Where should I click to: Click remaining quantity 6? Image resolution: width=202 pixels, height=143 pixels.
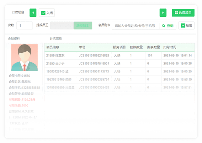pyautogui.click(x=148, y=64)
